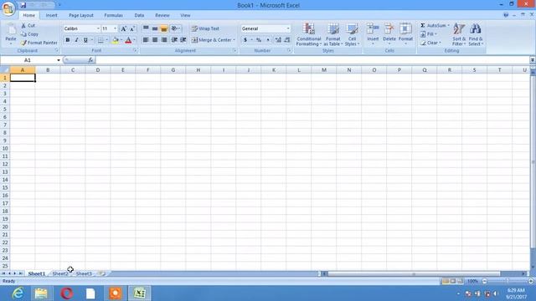Viewport: 536px width, 301px height.
Task: Open the font size 11 dropdown
Action: coord(116,28)
